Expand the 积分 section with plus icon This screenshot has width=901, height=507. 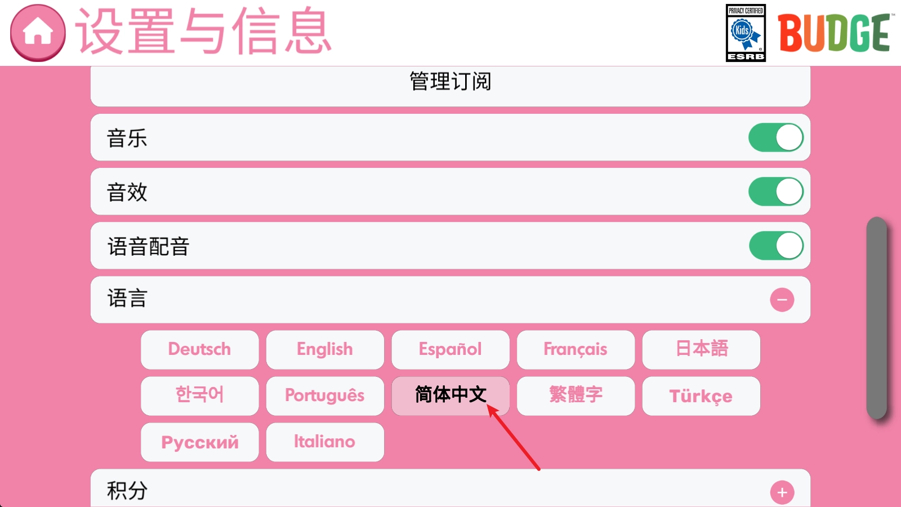[x=782, y=492]
